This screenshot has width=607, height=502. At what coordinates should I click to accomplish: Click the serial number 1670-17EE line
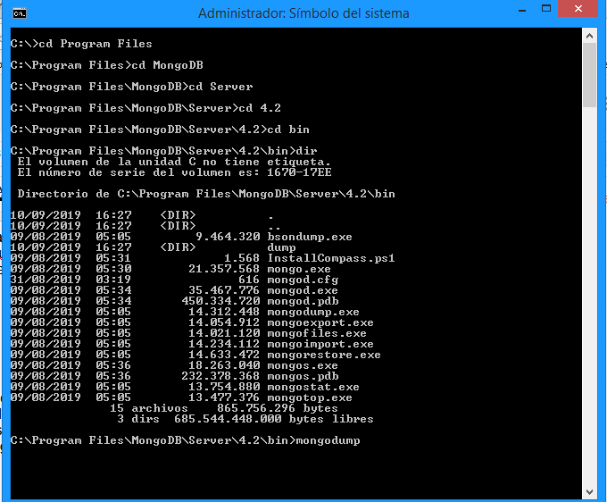point(174,172)
